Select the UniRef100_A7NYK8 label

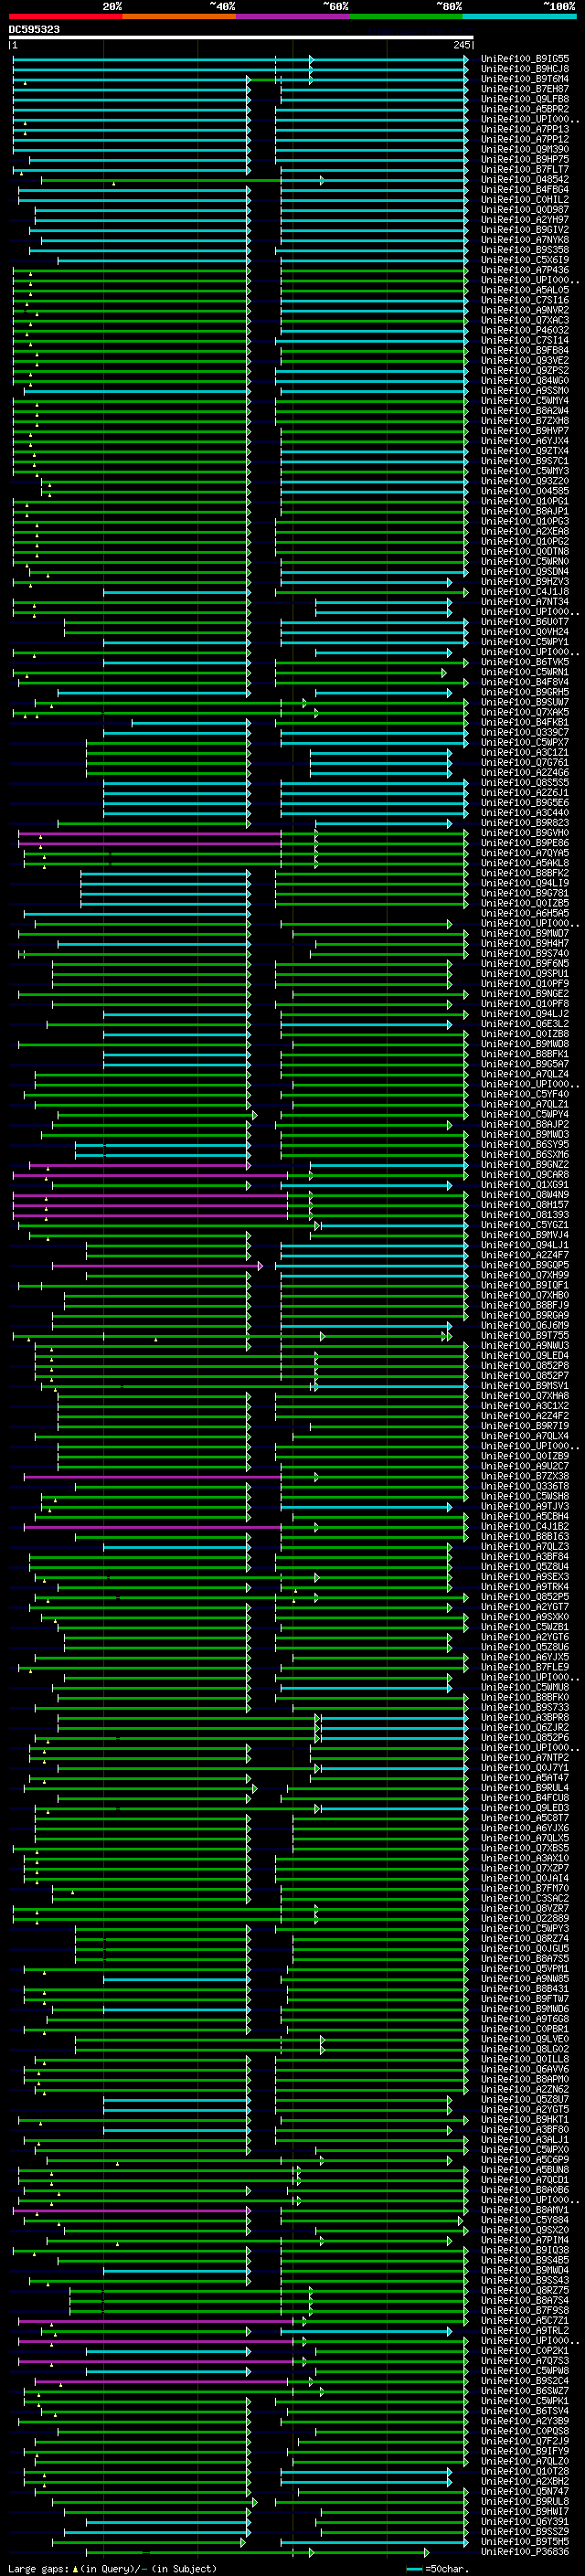[525, 240]
